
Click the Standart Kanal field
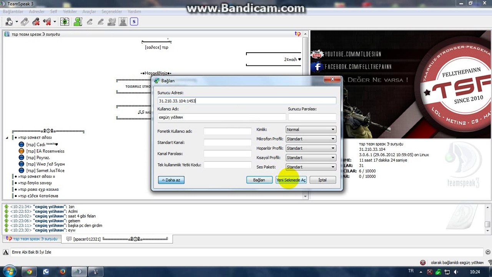[228, 142]
